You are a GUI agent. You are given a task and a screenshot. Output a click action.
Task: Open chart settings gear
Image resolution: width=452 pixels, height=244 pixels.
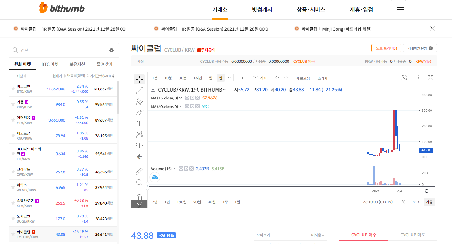tap(404, 78)
